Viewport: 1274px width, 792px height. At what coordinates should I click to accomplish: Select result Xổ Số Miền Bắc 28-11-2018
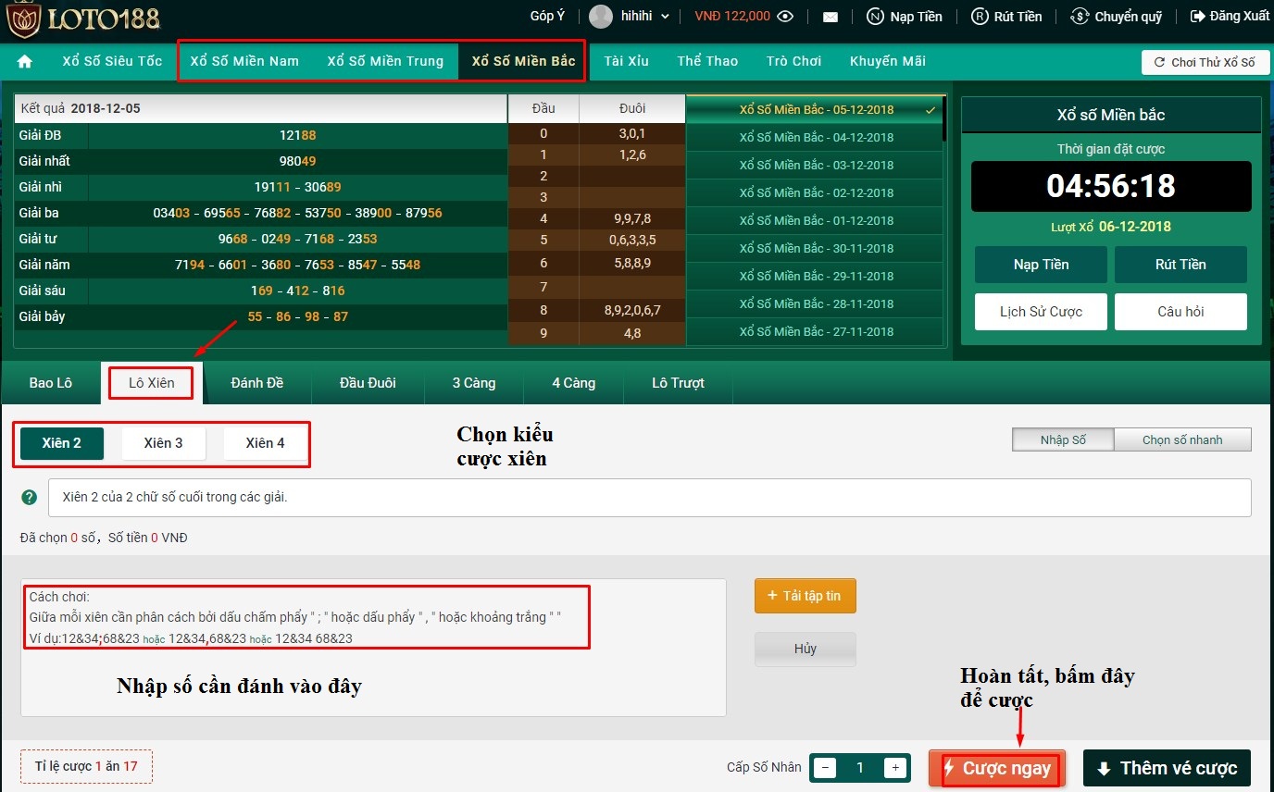(815, 303)
